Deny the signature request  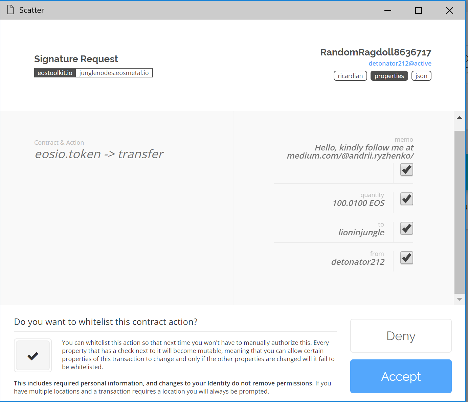[401, 336]
